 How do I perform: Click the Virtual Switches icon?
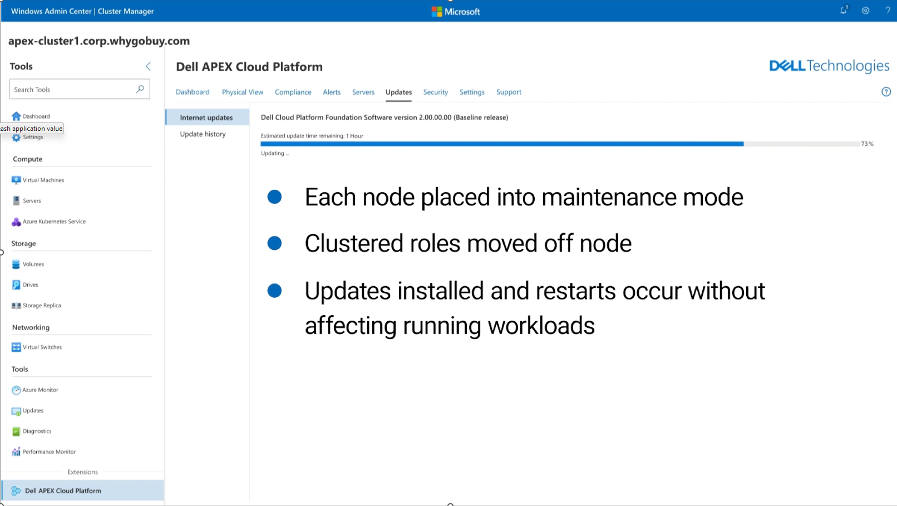click(16, 347)
